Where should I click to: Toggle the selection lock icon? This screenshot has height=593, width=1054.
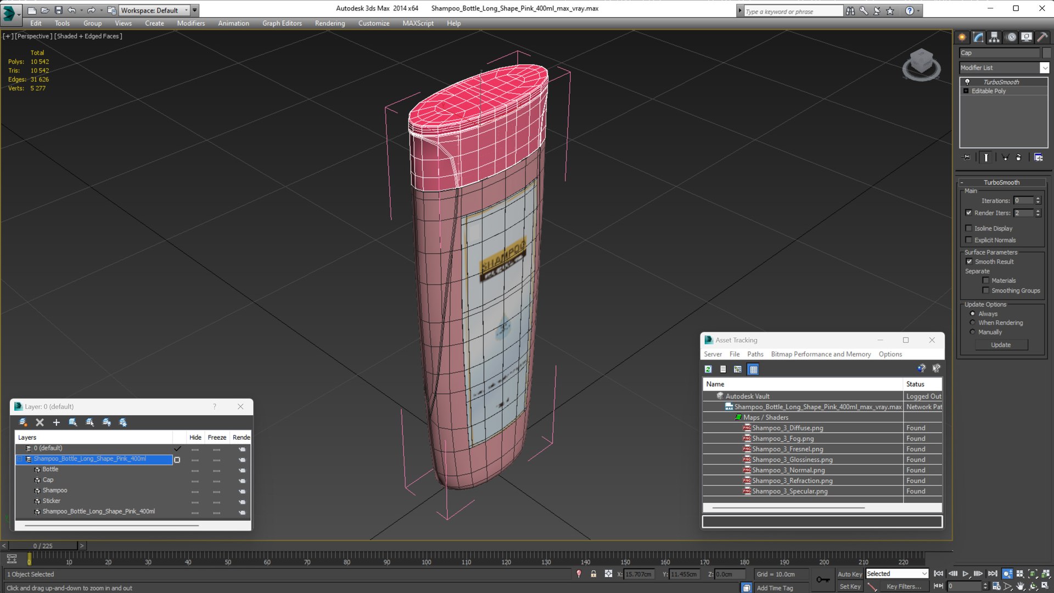point(593,574)
